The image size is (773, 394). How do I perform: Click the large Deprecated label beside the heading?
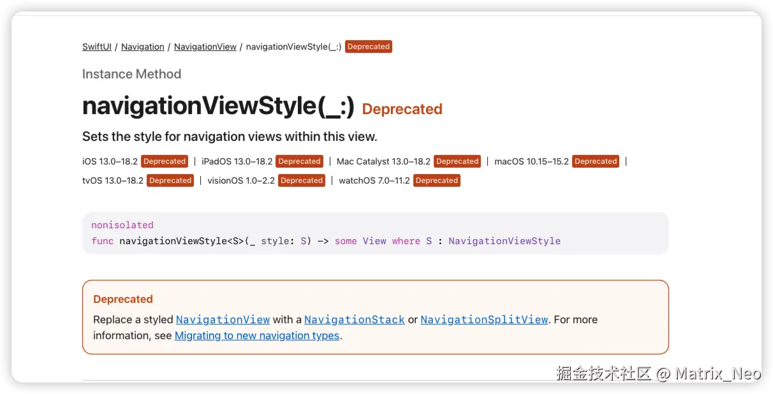pyautogui.click(x=402, y=109)
